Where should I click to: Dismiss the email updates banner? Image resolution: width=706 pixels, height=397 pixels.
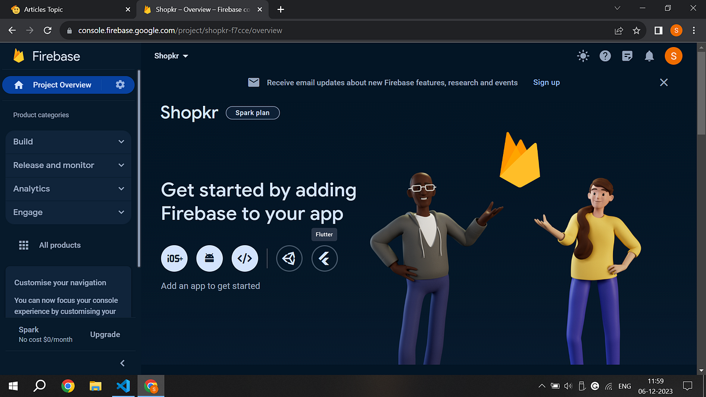[x=664, y=82]
